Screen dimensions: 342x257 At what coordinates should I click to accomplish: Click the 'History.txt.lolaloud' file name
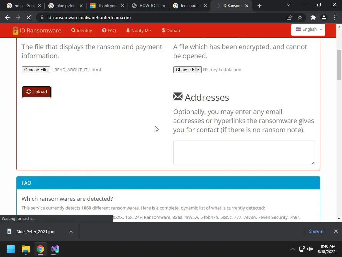pyautogui.click(x=222, y=70)
